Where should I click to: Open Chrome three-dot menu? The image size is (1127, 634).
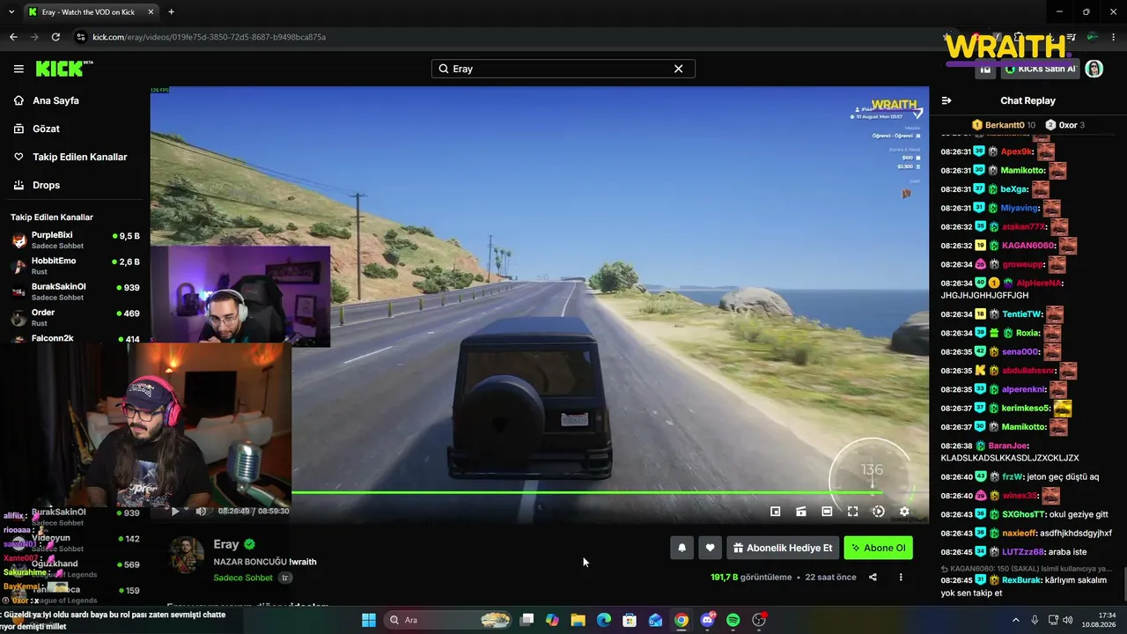[x=1114, y=37]
